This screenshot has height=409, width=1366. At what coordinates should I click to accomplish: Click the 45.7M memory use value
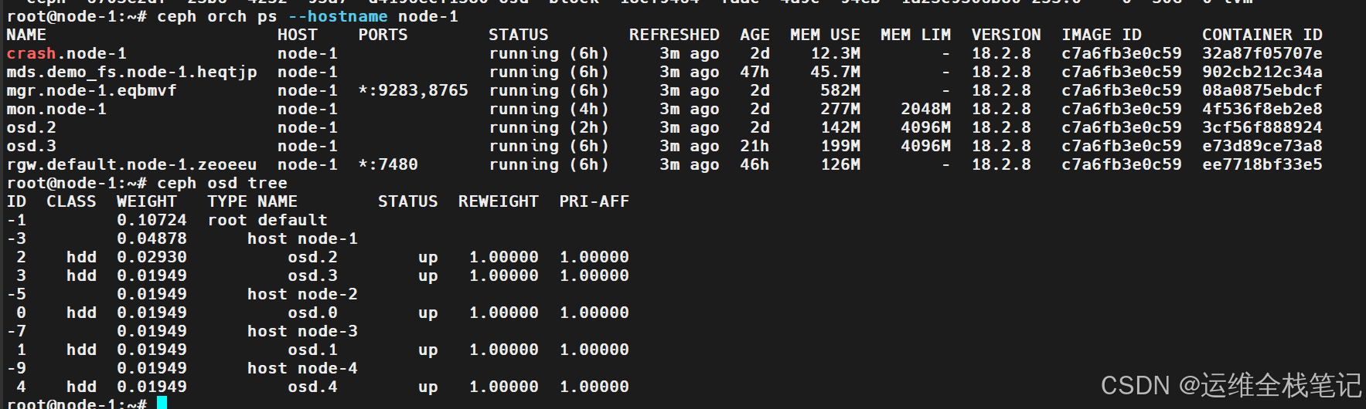tap(835, 72)
